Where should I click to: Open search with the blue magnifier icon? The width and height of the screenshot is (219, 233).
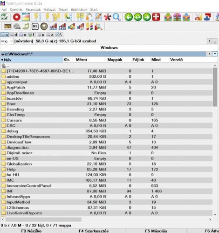tap(116, 17)
